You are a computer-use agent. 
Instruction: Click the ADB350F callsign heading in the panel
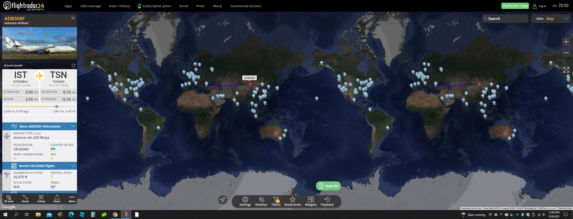click(x=15, y=18)
